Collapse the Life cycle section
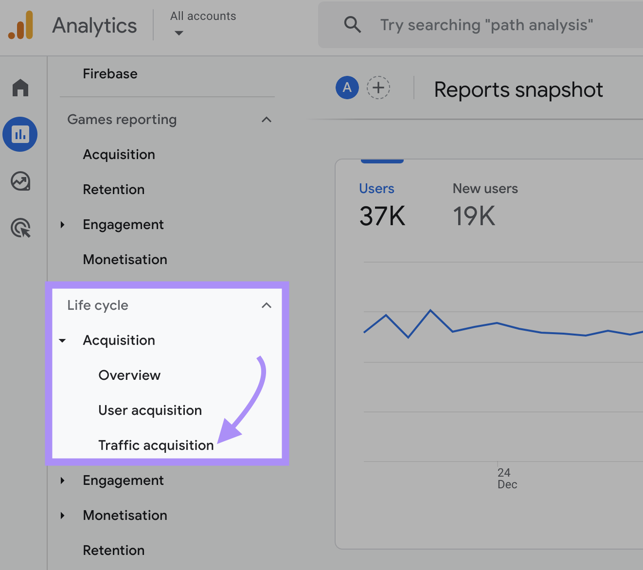The image size is (643, 570). [x=266, y=305]
